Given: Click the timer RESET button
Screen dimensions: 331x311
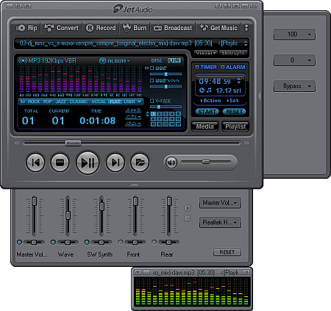Looking at the screenshot, I should pyautogui.click(x=235, y=112).
